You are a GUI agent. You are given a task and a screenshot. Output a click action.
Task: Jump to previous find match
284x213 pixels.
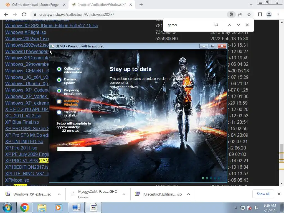(x=229, y=25)
